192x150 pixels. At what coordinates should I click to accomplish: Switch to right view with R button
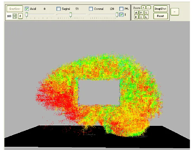tap(136, 17)
